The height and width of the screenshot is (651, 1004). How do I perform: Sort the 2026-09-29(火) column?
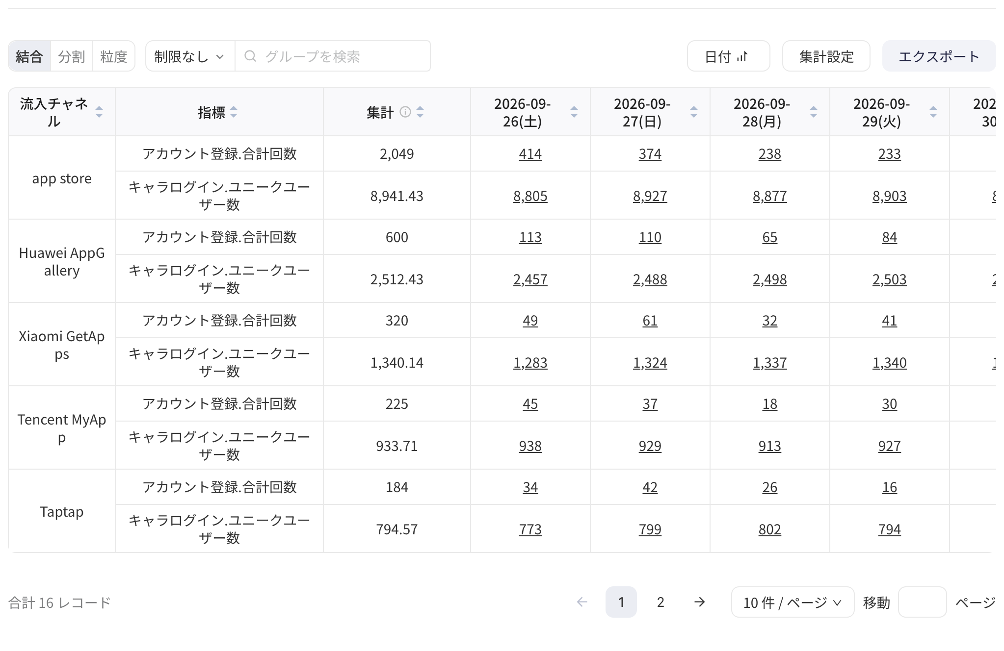933,112
